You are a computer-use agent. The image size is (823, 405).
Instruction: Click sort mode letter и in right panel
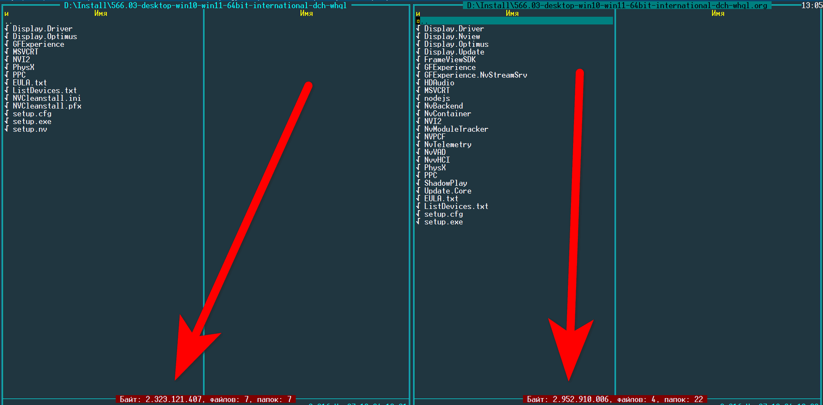418,13
